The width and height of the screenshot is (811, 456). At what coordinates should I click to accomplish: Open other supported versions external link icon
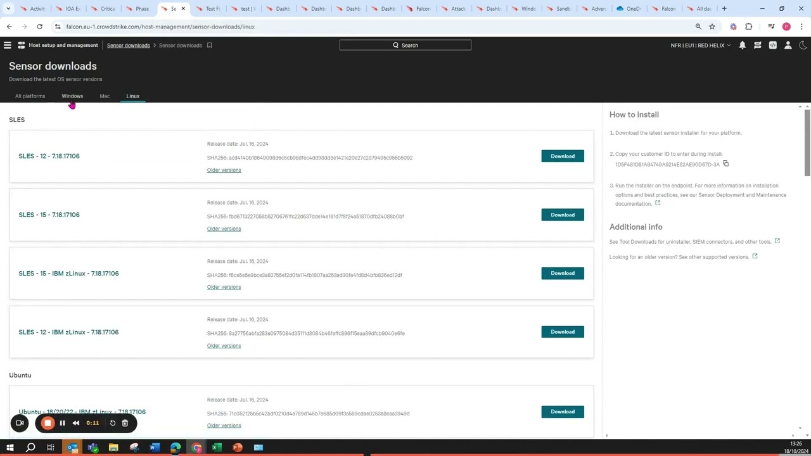click(755, 256)
